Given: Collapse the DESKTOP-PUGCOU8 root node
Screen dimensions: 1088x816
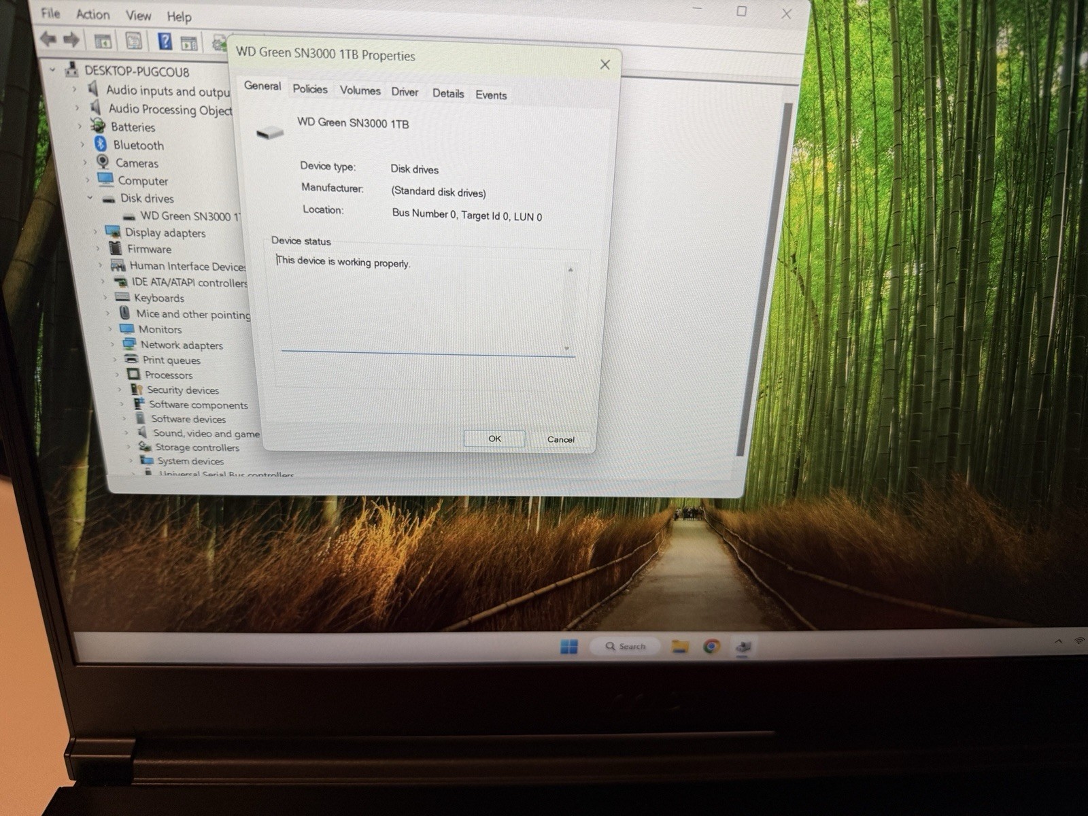Looking at the screenshot, I should [52, 69].
